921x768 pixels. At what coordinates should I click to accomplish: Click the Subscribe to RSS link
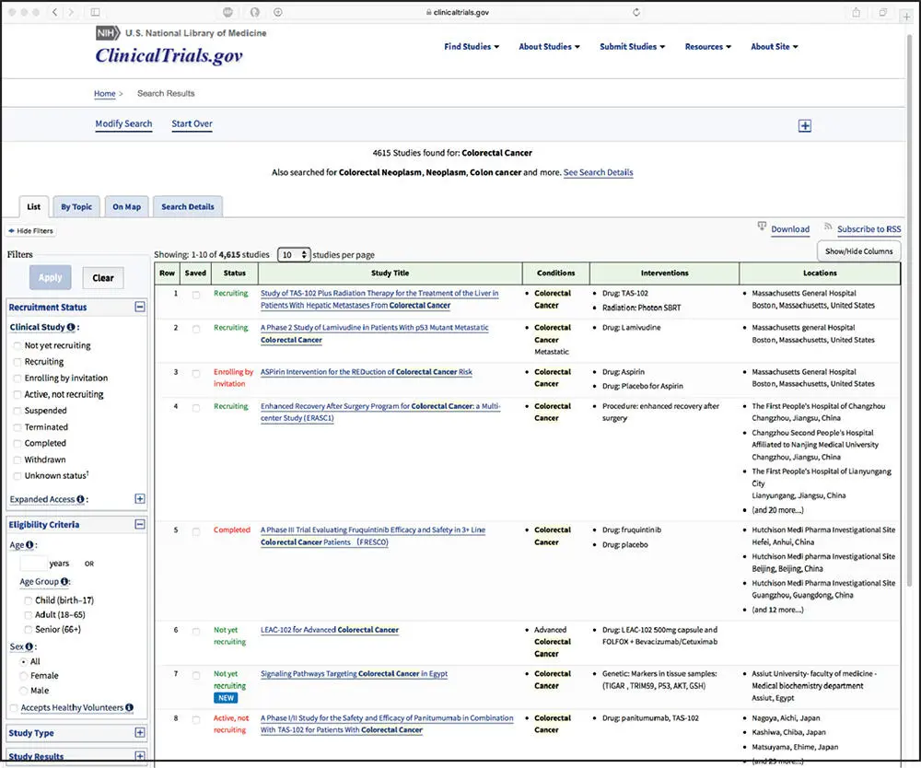coord(869,229)
